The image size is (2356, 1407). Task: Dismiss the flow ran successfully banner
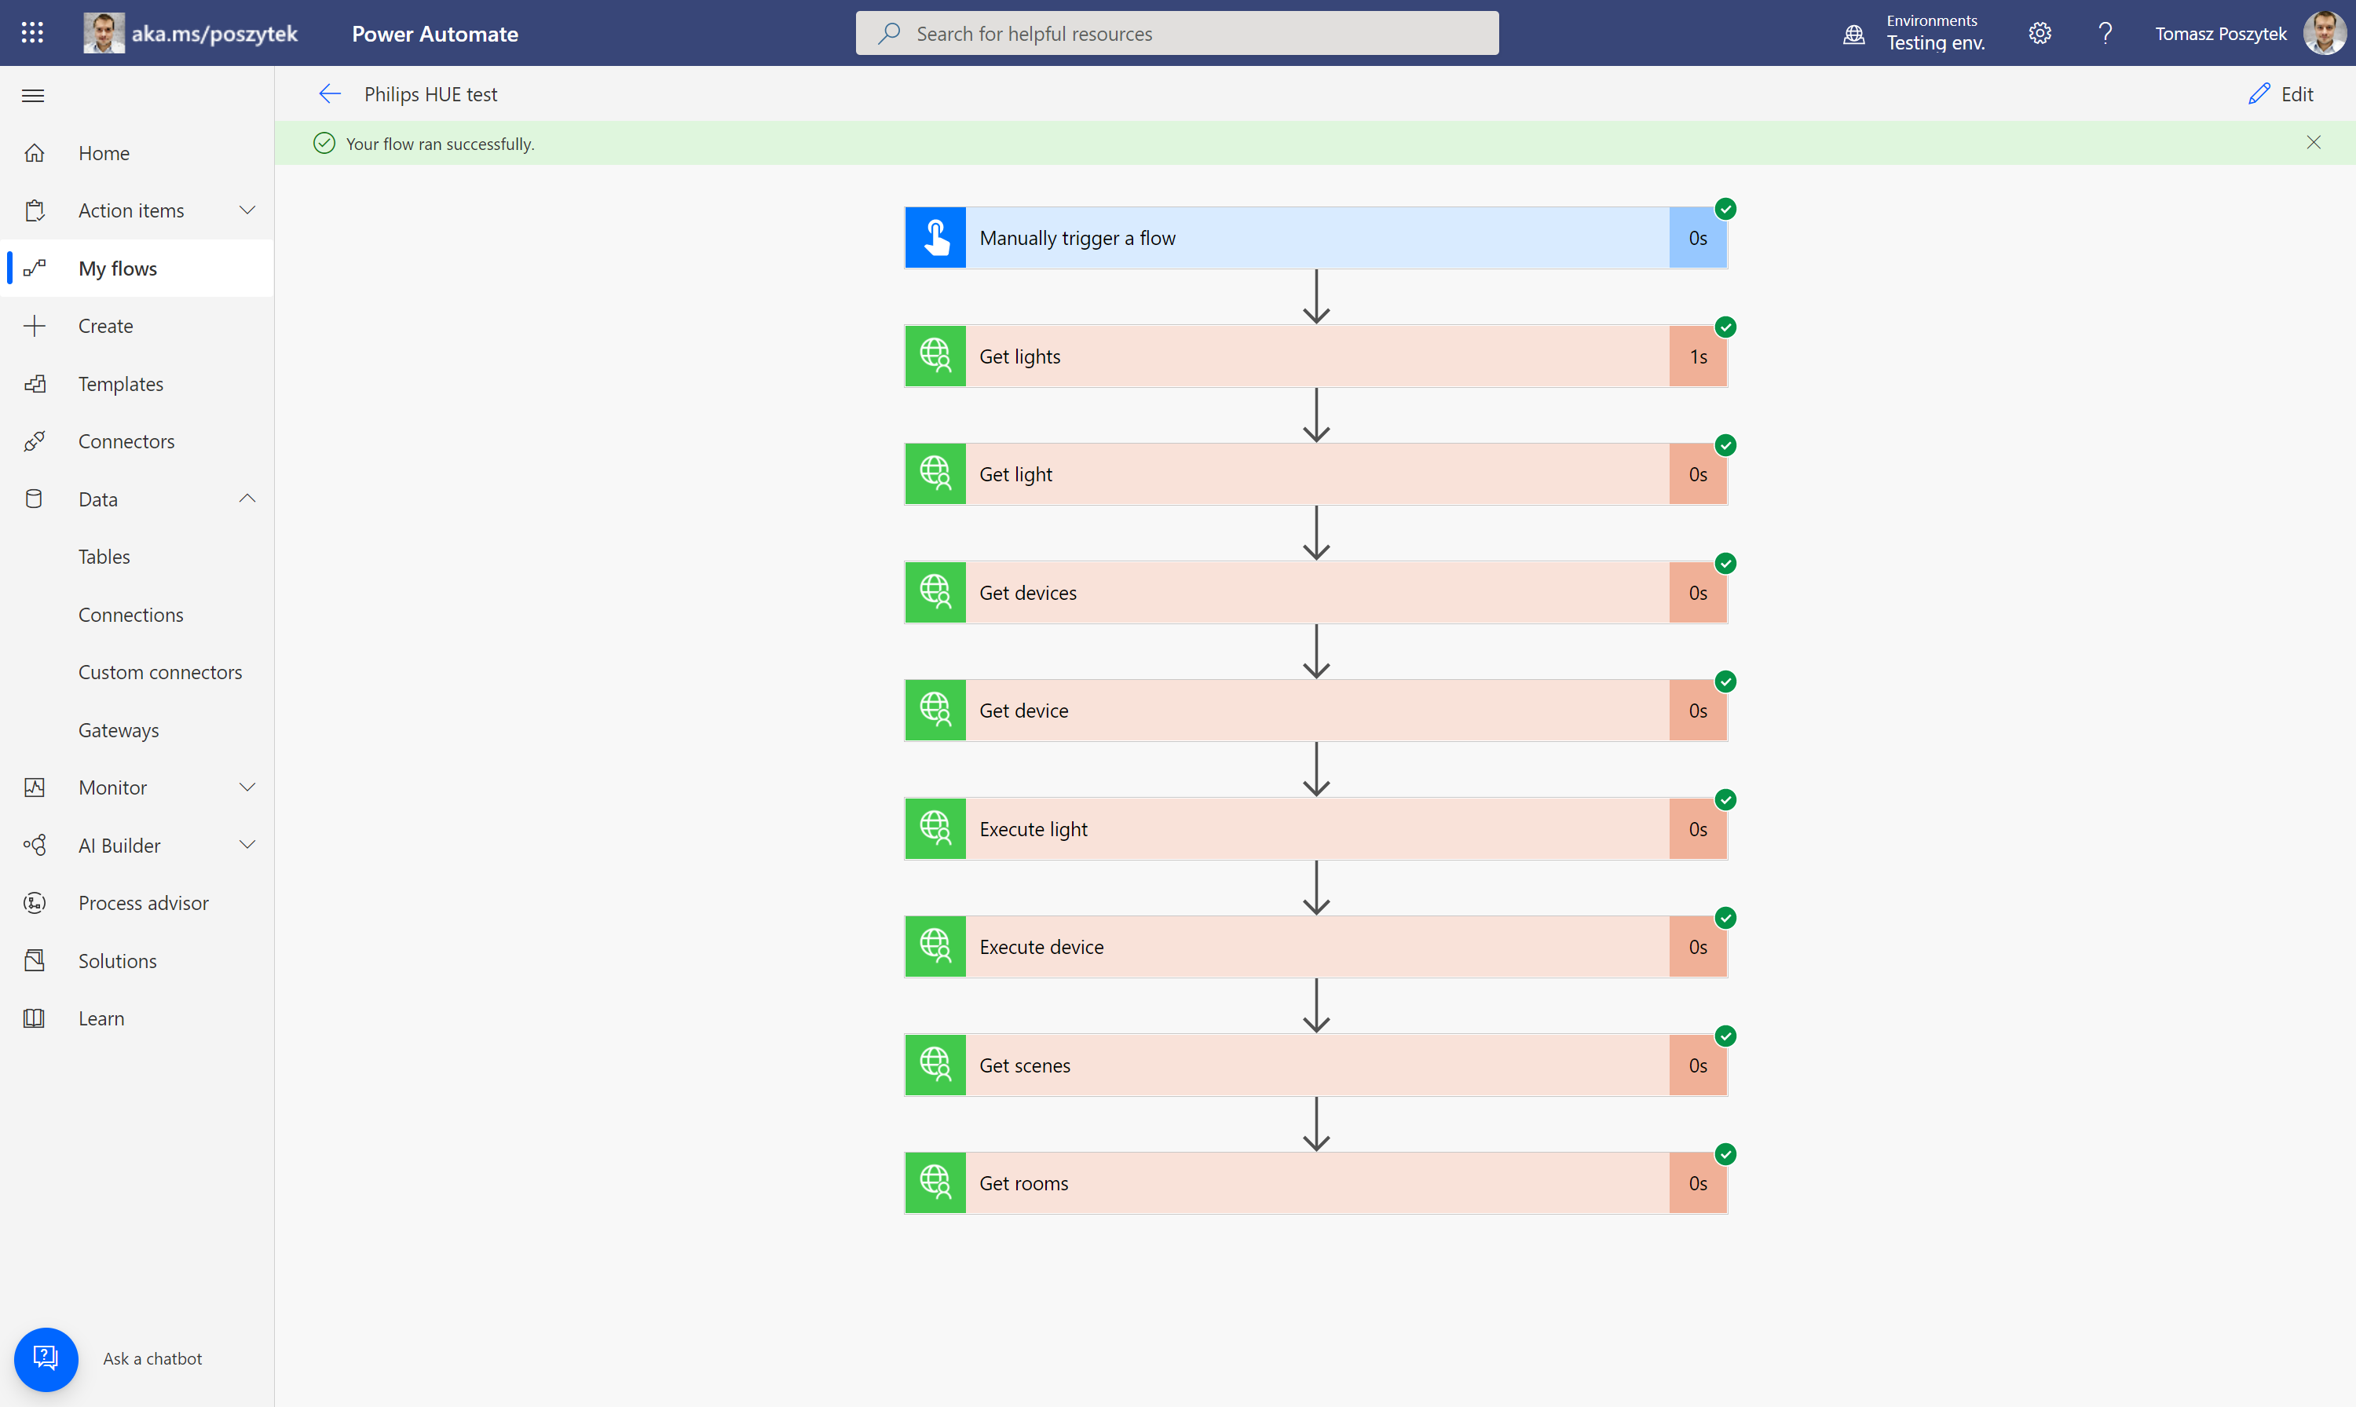pyautogui.click(x=2314, y=142)
